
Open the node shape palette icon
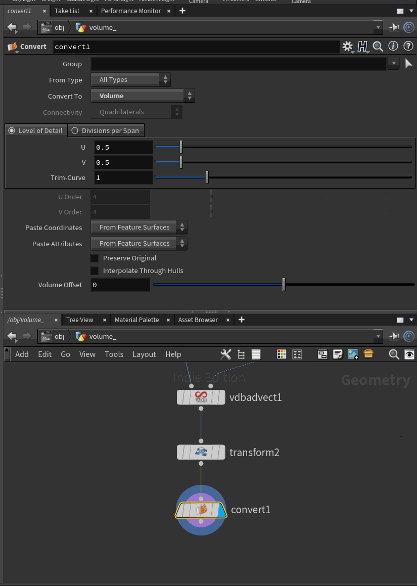coord(297,354)
